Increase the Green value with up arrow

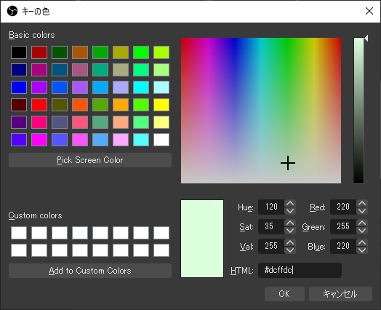click(362, 223)
